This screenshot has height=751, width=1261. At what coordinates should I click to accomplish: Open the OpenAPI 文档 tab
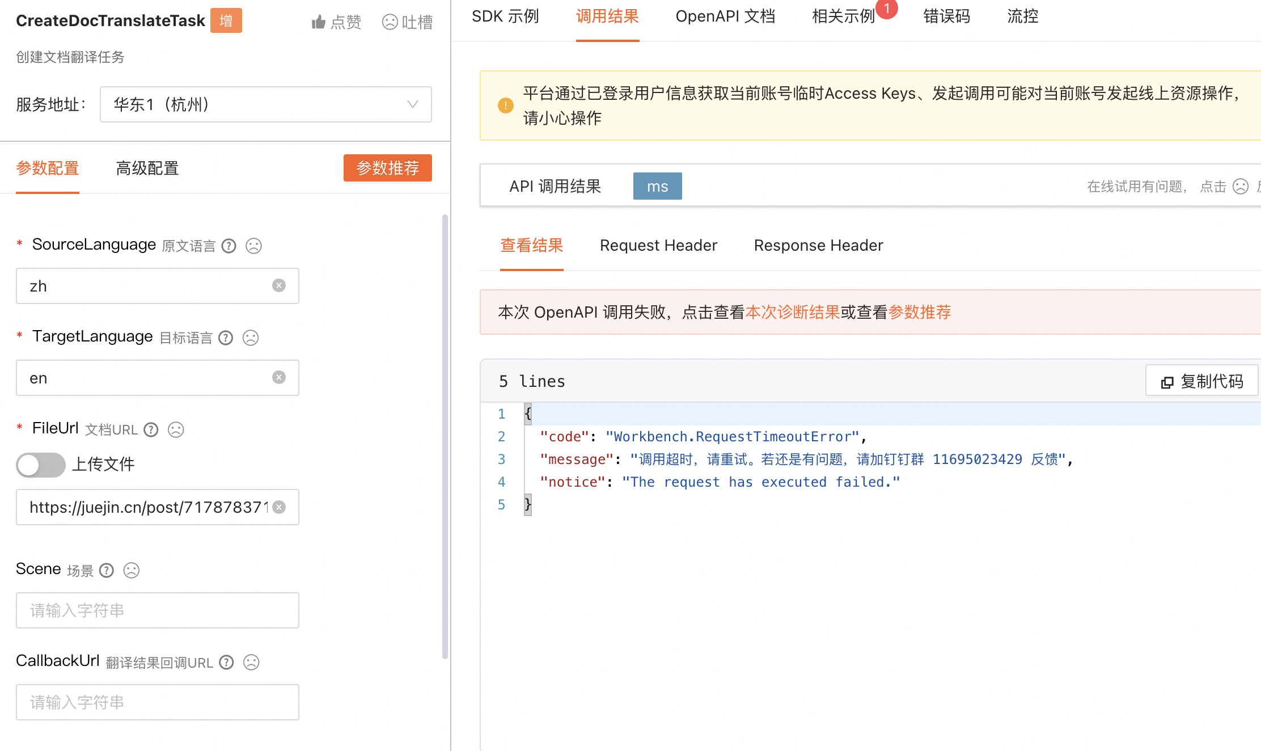pyautogui.click(x=725, y=16)
